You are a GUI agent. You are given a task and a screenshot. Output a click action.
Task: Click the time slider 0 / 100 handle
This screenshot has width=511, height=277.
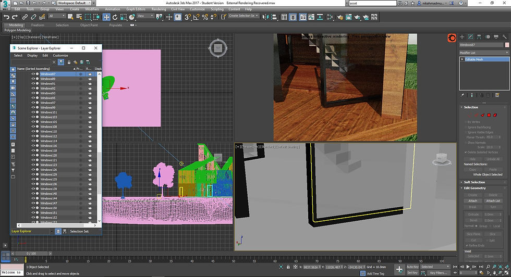pyautogui.click(x=32, y=253)
